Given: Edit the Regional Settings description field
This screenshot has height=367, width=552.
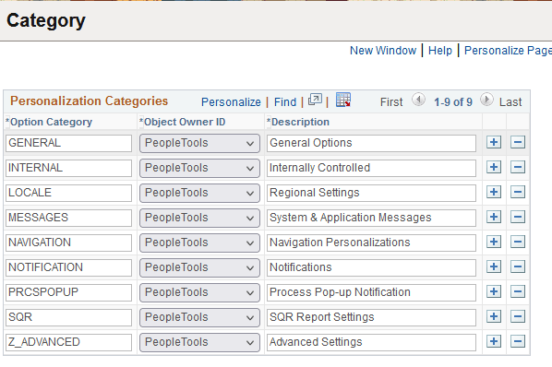Looking at the screenshot, I should [x=371, y=193].
